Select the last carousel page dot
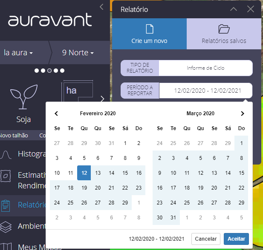Screen dimensions: 263x250 tap(62, 70)
